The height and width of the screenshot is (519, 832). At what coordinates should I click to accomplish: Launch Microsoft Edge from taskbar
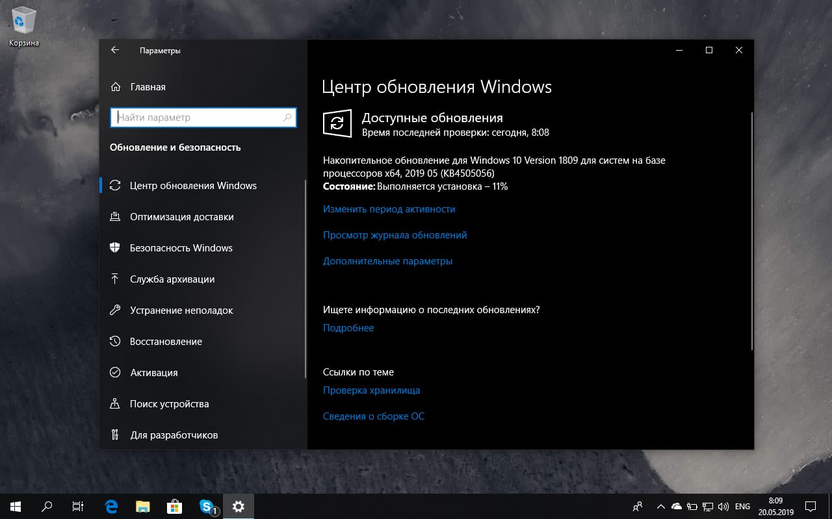coord(110,506)
